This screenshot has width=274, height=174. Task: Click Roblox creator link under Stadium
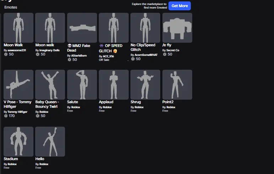click(x=12, y=164)
